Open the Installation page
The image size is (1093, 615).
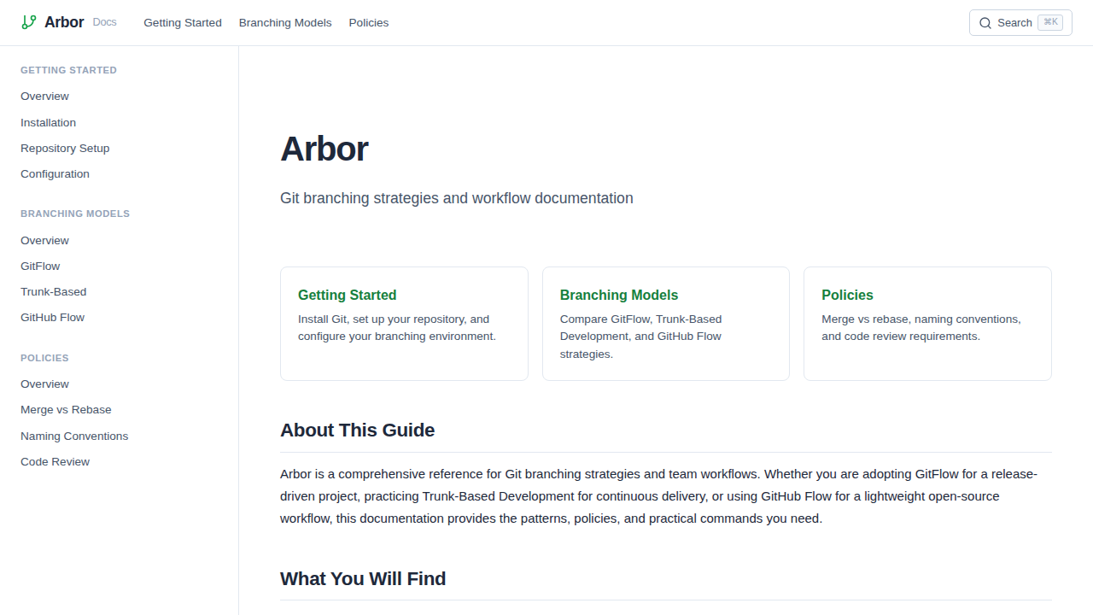pos(48,122)
